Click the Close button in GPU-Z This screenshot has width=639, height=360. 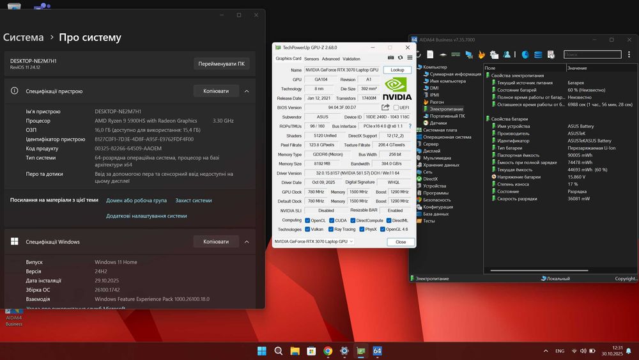[x=401, y=242]
